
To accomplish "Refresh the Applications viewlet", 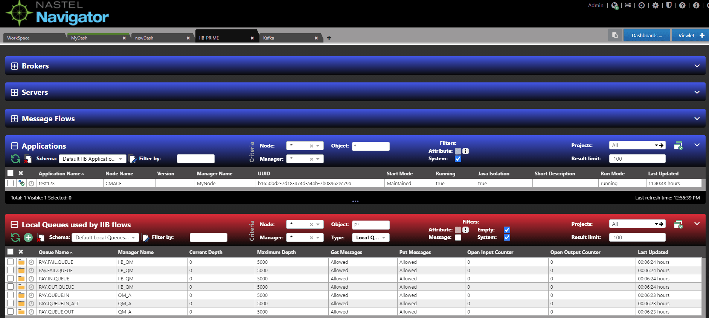I will (15, 159).
